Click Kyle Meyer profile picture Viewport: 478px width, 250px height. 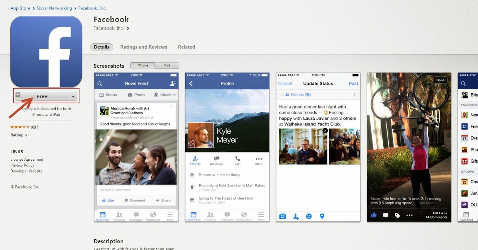200,135
